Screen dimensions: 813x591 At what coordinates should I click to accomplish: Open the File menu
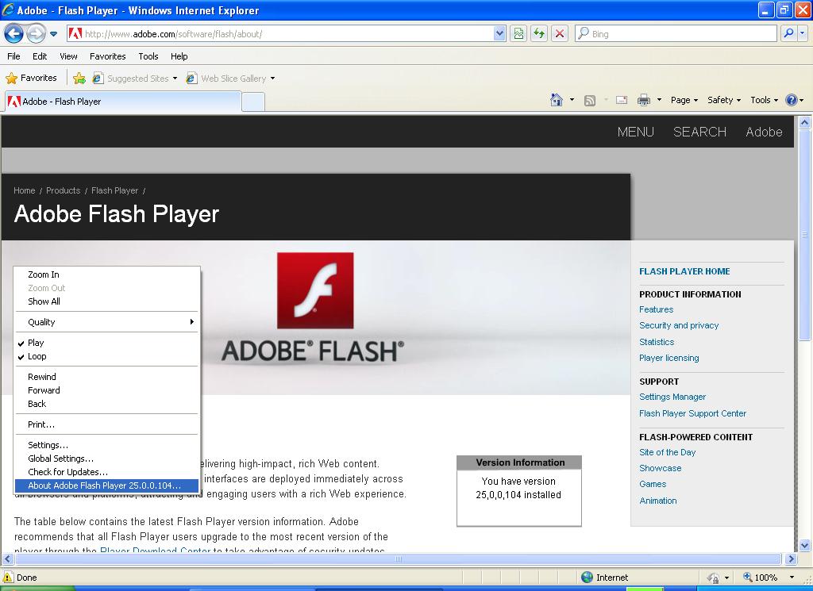(x=14, y=56)
